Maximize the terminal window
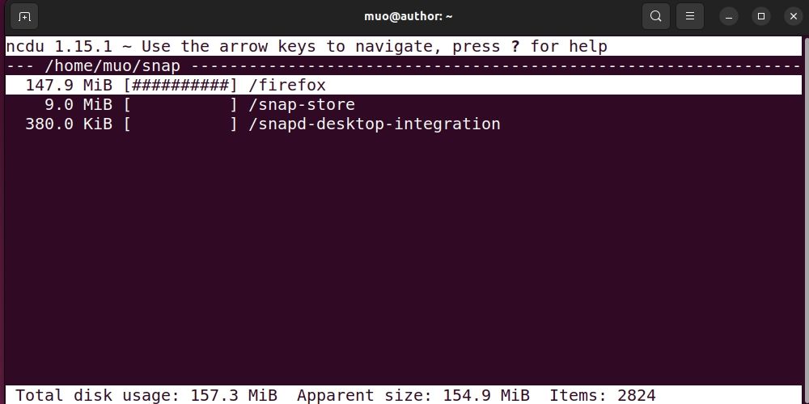The image size is (809, 404). click(760, 16)
